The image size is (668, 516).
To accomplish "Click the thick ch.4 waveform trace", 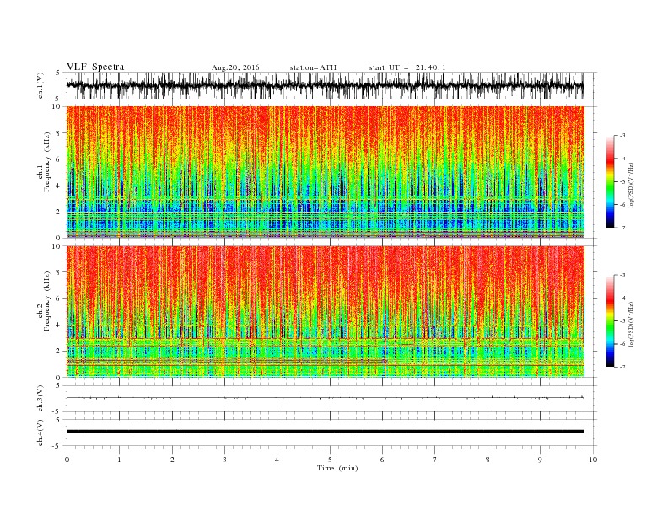I will point(325,432).
